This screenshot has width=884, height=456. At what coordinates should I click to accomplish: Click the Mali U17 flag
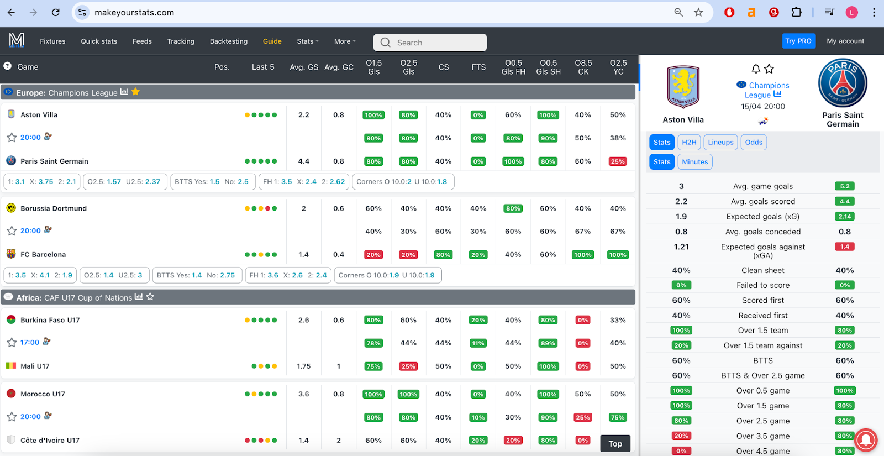11,365
